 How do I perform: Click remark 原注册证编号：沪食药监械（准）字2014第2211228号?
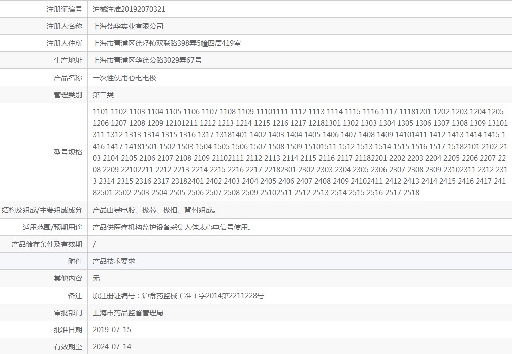(x=178, y=296)
